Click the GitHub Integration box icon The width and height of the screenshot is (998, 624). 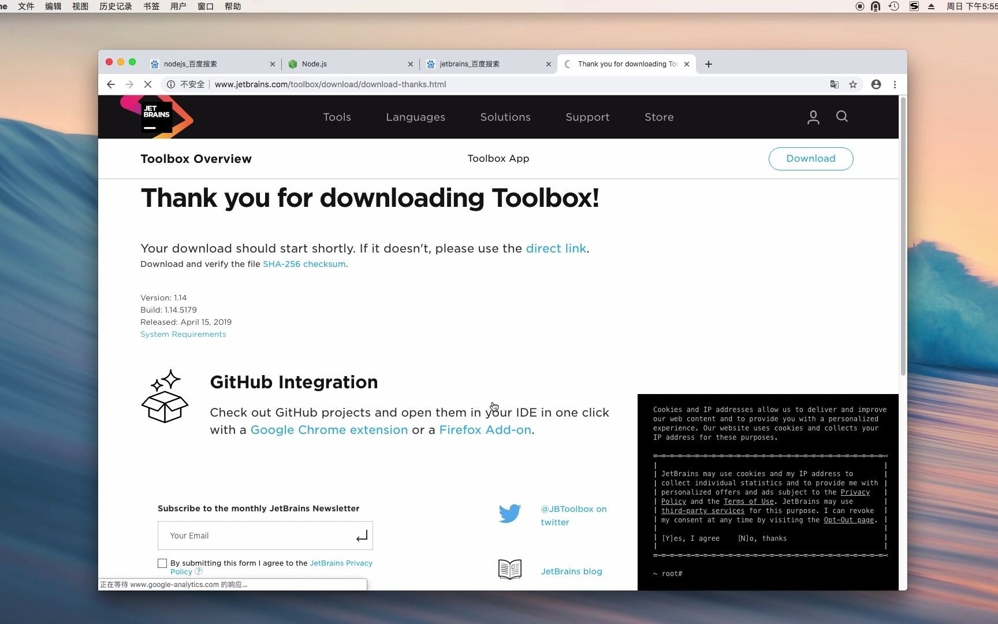point(165,396)
